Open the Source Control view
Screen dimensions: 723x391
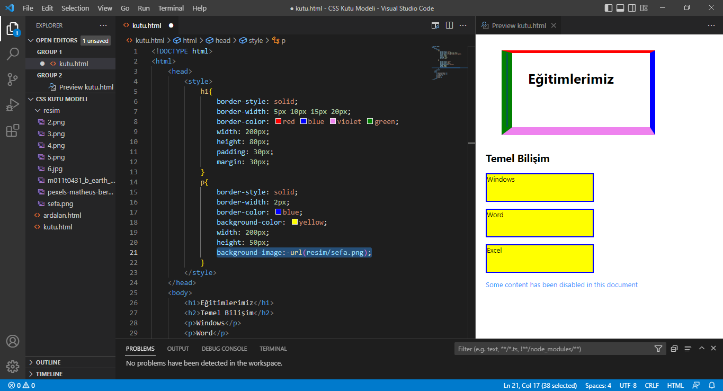(13, 79)
